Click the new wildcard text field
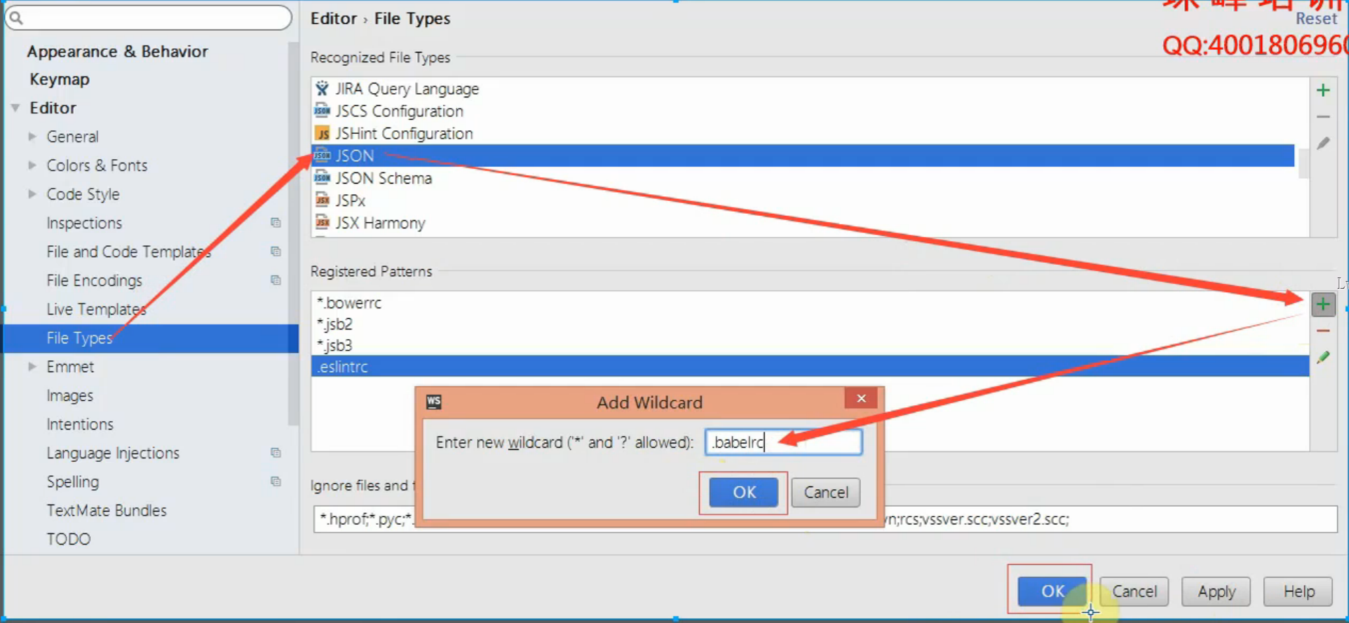The image size is (1349, 623). point(784,442)
